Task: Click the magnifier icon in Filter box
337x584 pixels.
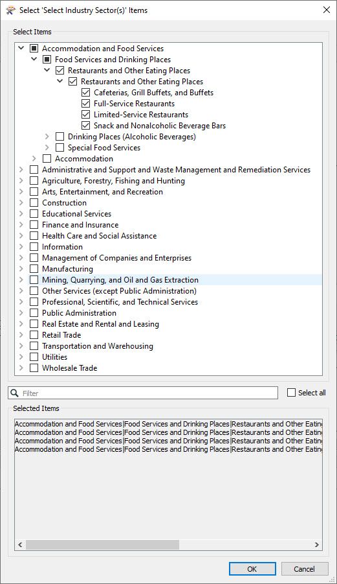Action: (14, 393)
